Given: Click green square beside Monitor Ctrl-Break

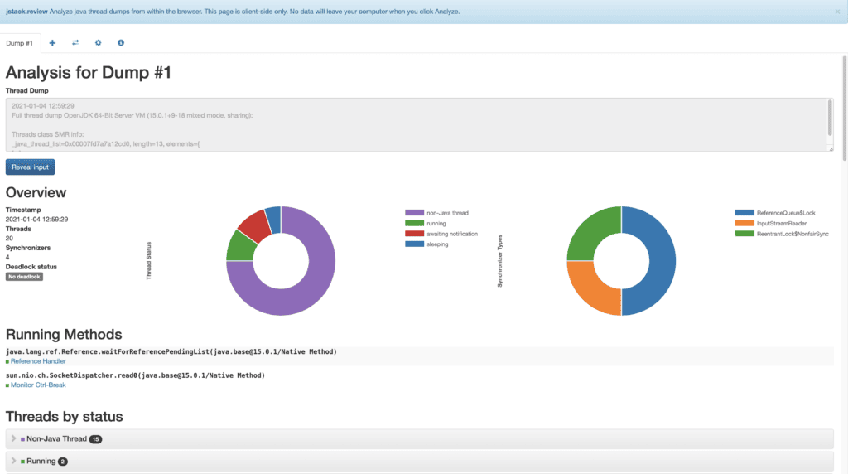Looking at the screenshot, I should coord(7,385).
